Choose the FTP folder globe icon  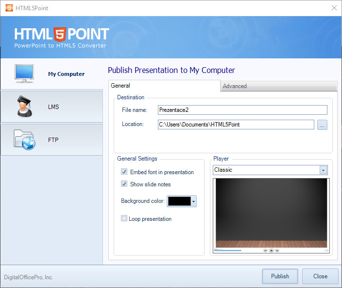(24, 140)
